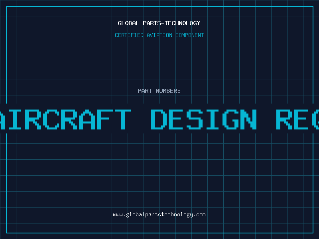This screenshot has width=319, height=239.
Task: Select the word COMPONENT in subtitle
Action: tap(189, 35)
